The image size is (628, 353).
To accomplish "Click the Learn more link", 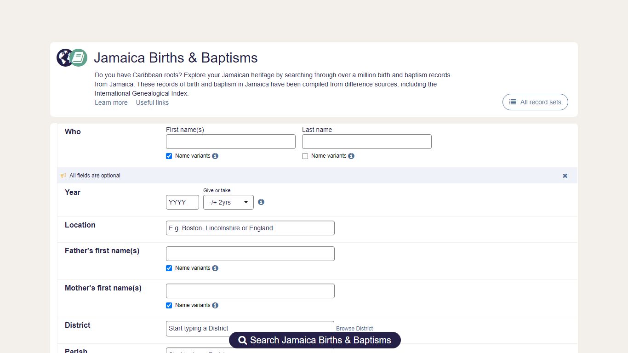I will (x=111, y=102).
